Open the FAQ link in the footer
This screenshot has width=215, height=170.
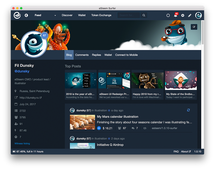point(176,152)
